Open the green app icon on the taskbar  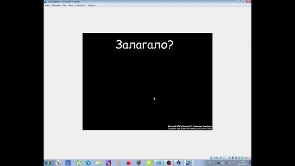148,163
